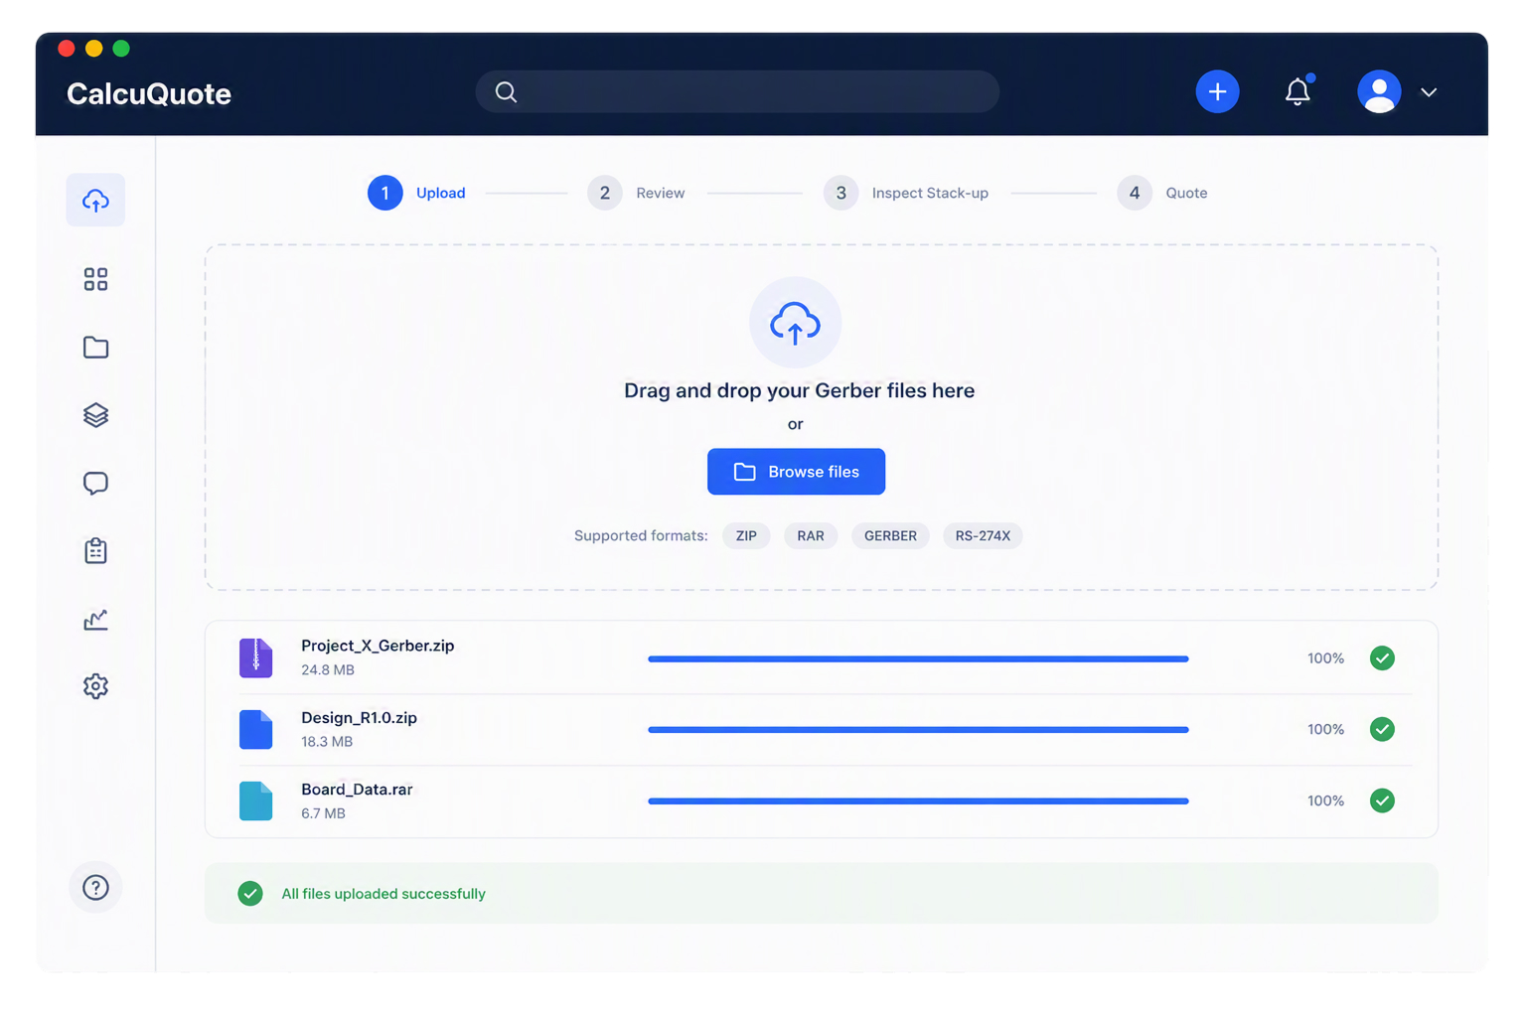Click the 24.8 MB file size
Viewport: 1526px width, 1017px height.
tap(328, 669)
